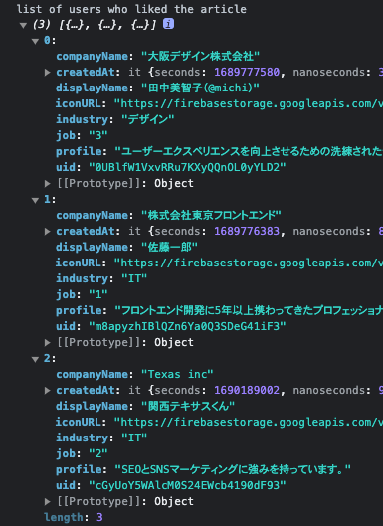Expand createdAt with seconds 1689777580
383x526 pixels.
[48, 73]
